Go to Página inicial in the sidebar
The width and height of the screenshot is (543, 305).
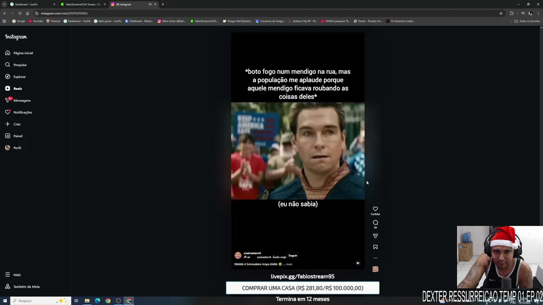tap(19, 53)
